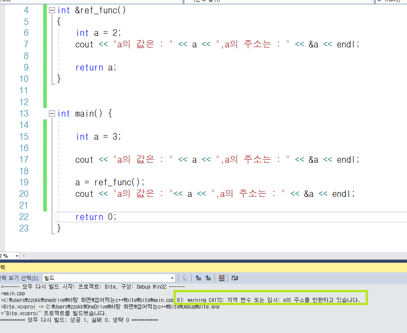This screenshot has height=333, width=407.
Task: Click the main.cpp line in build output
Action: coord(13,294)
